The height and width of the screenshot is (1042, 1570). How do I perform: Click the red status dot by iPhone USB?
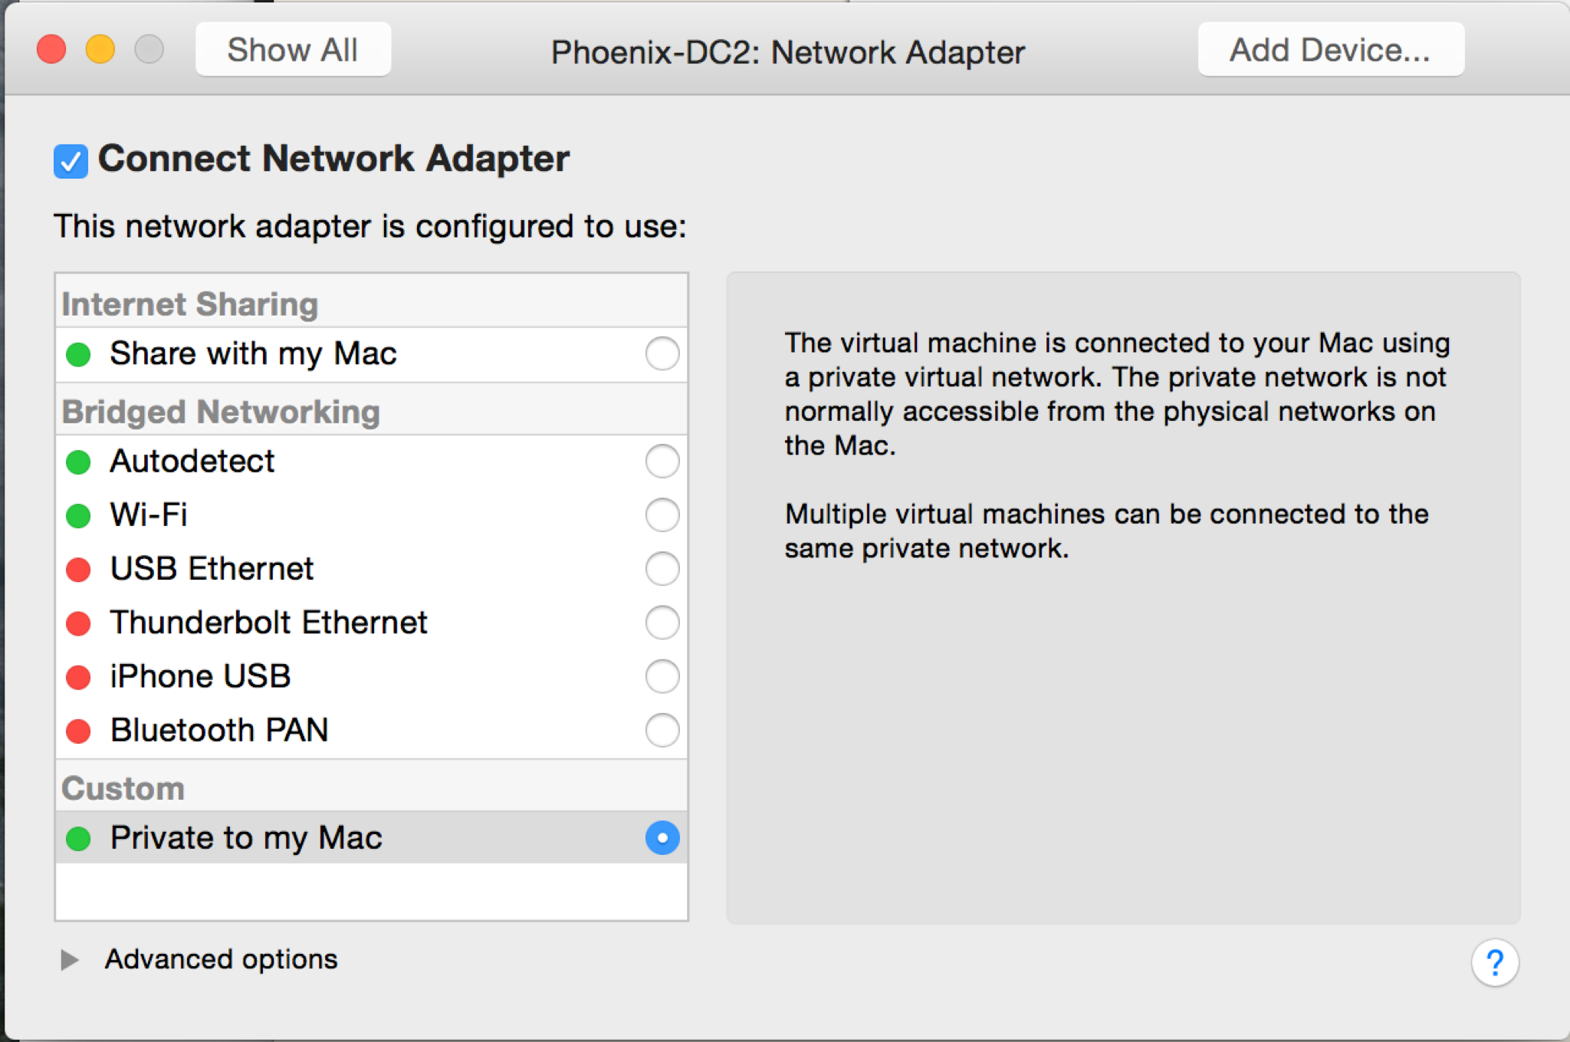point(78,677)
